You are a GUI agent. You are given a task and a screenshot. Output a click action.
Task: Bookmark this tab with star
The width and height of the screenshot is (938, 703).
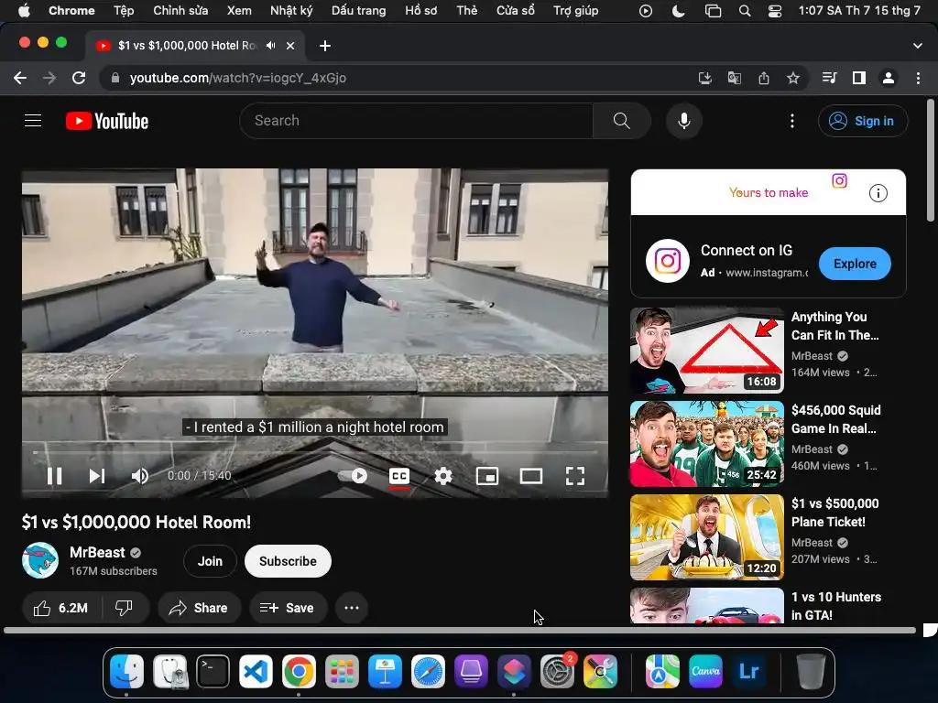pyautogui.click(x=792, y=78)
